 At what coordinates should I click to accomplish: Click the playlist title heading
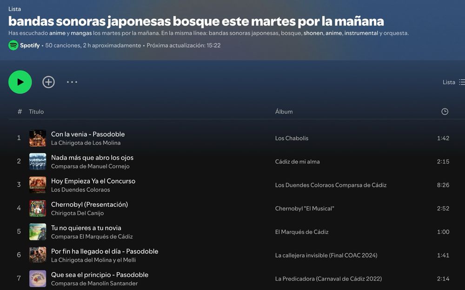tap(196, 21)
